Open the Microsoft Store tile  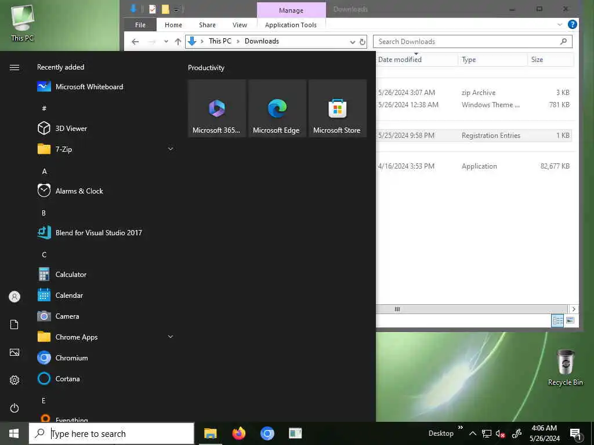point(338,108)
